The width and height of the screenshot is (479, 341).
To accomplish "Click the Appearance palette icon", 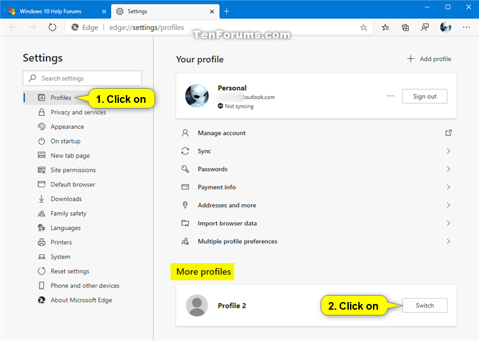I will tap(42, 126).
